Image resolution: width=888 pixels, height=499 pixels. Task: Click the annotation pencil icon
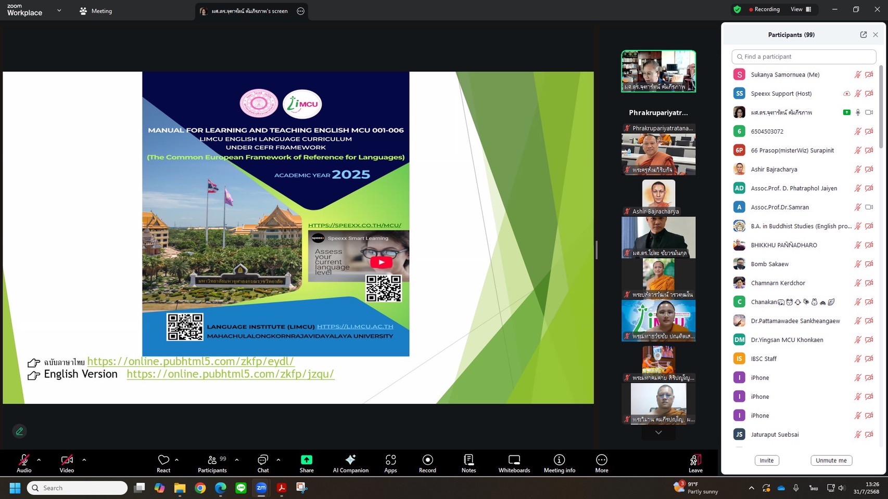pos(19,431)
